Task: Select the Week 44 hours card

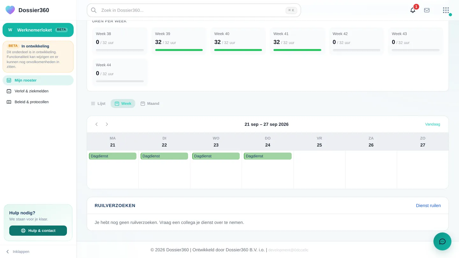Action: (120, 72)
